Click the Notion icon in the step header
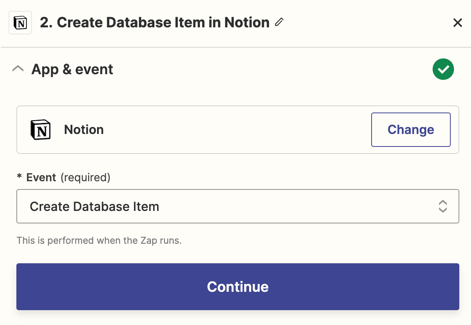Image resolution: width=471 pixels, height=325 pixels. [20, 23]
